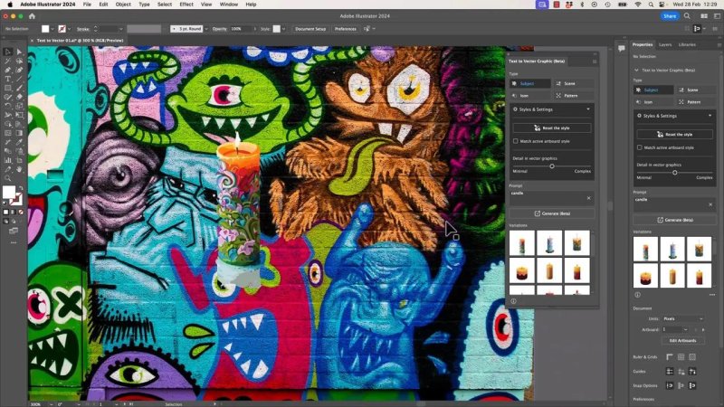724x407 pixels.
Task: Select Icon type in floating panel
Action: click(530, 96)
